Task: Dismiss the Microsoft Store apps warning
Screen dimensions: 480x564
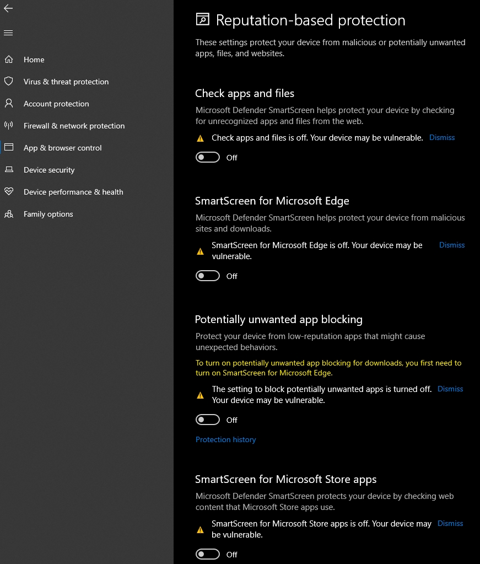Action: (x=450, y=523)
